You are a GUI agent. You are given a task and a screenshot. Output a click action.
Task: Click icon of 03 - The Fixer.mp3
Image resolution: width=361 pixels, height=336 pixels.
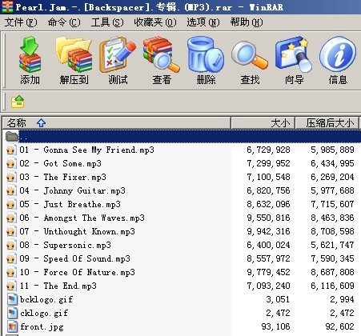(x=10, y=177)
